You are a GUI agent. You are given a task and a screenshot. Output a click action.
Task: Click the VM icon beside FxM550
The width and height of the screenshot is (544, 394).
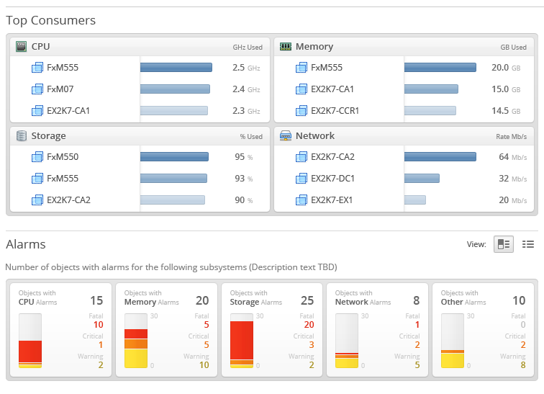coord(37,157)
